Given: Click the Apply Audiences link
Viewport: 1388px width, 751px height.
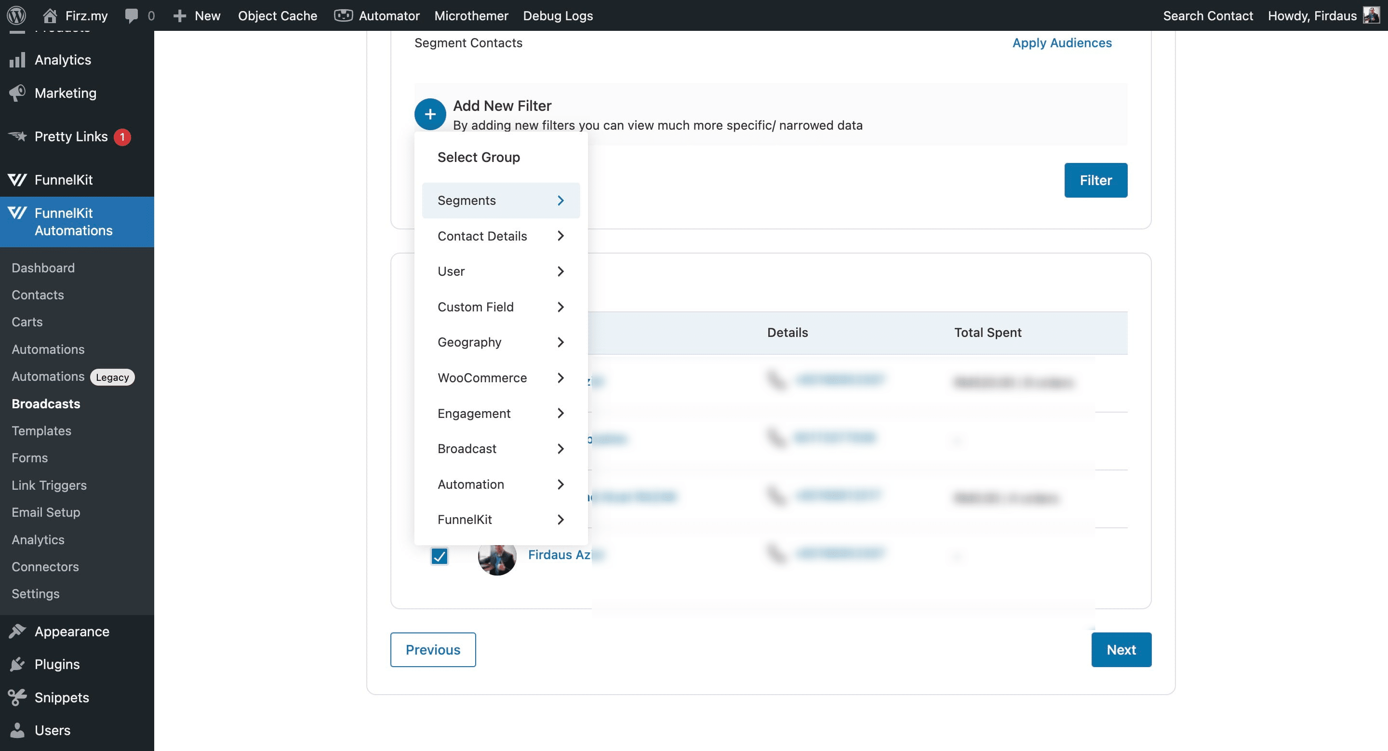Looking at the screenshot, I should 1061,42.
